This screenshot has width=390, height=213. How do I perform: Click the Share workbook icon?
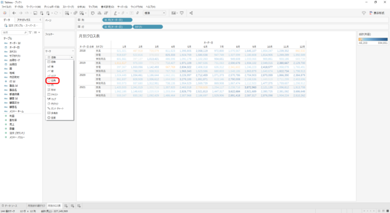(191, 13)
